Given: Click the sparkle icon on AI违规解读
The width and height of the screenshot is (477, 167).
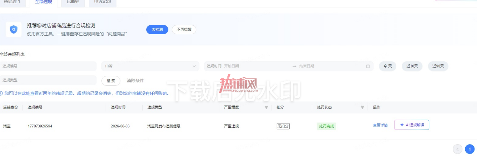Looking at the screenshot, I should (402, 125).
